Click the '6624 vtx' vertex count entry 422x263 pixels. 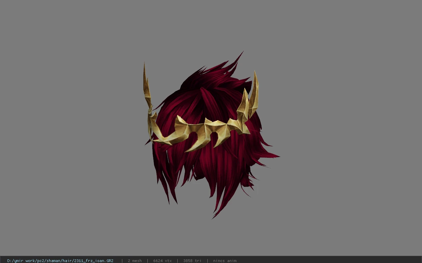click(x=163, y=261)
